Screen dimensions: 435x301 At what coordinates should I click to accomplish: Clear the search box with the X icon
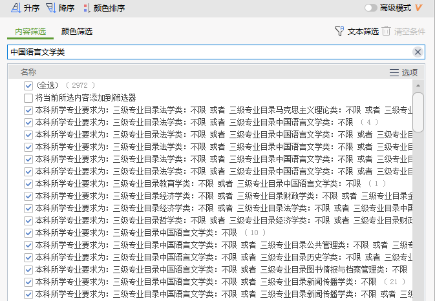pos(418,52)
